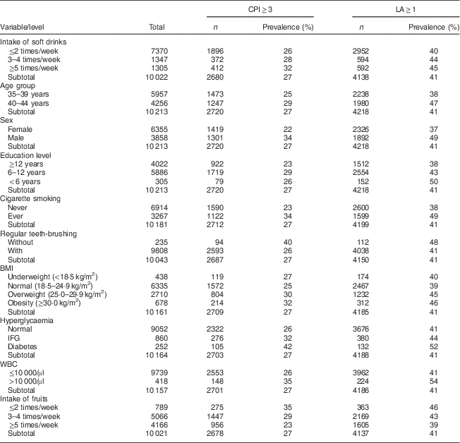Click the 'Hyperglycaemia' section label
460x443 pixels.
click(27, 320)
